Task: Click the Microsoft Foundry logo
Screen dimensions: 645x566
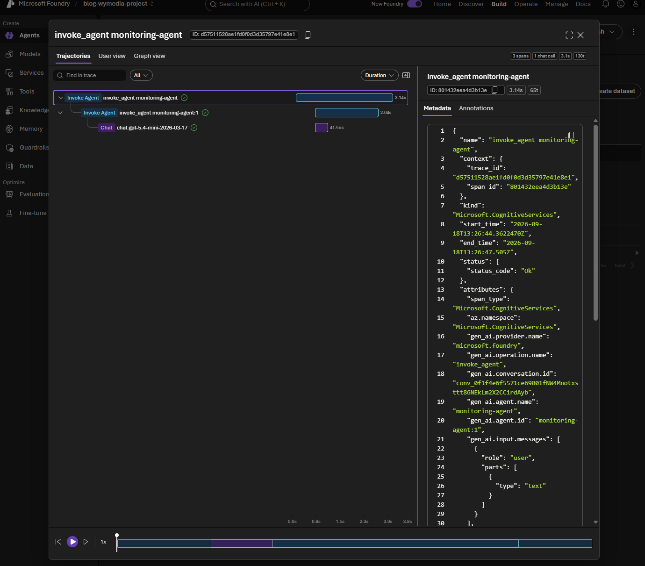Action: click(10, 4)
